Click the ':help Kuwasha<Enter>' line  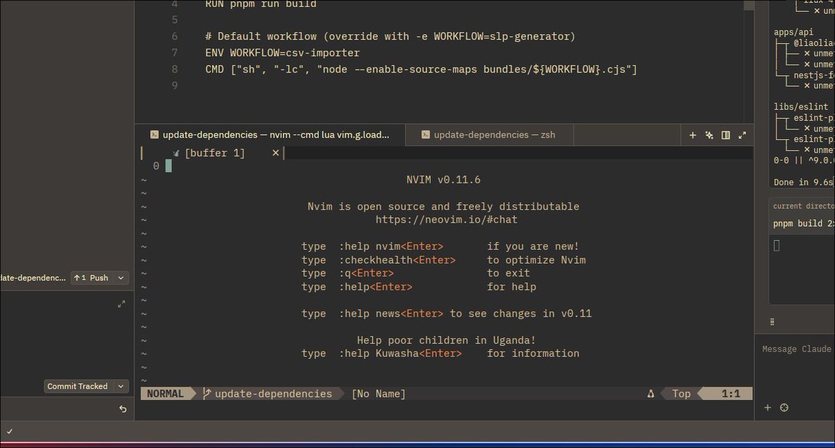coord(440,353)
